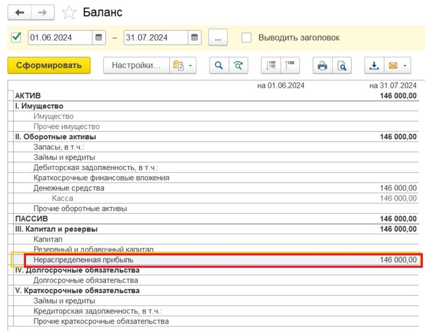Save the report using the download icon
This screenshot has height=331, width=425.
(374, 66)
